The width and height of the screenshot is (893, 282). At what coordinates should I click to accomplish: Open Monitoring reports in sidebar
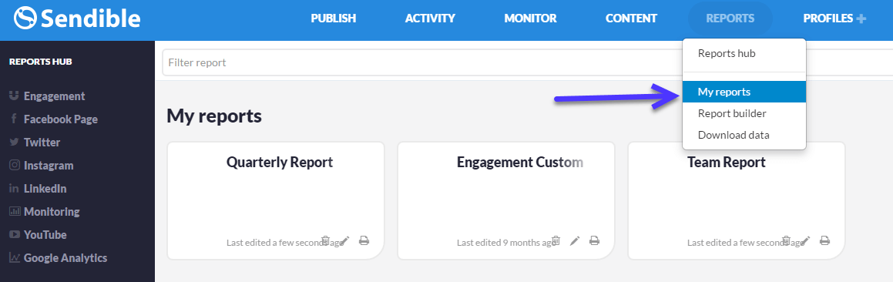[x=52, y=212]
